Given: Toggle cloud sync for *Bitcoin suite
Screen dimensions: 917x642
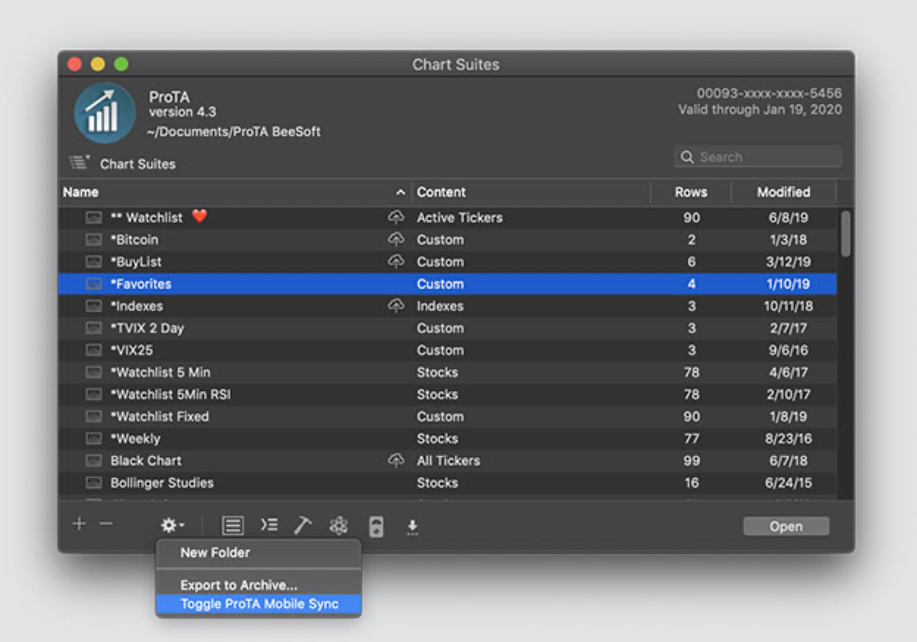Looking at the screenshot, I should coord(397,239).
